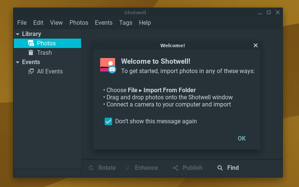The width and height of the screenshot is (299, 187).
Task: Collapse the Library tree section
Action: coord(18,34)
